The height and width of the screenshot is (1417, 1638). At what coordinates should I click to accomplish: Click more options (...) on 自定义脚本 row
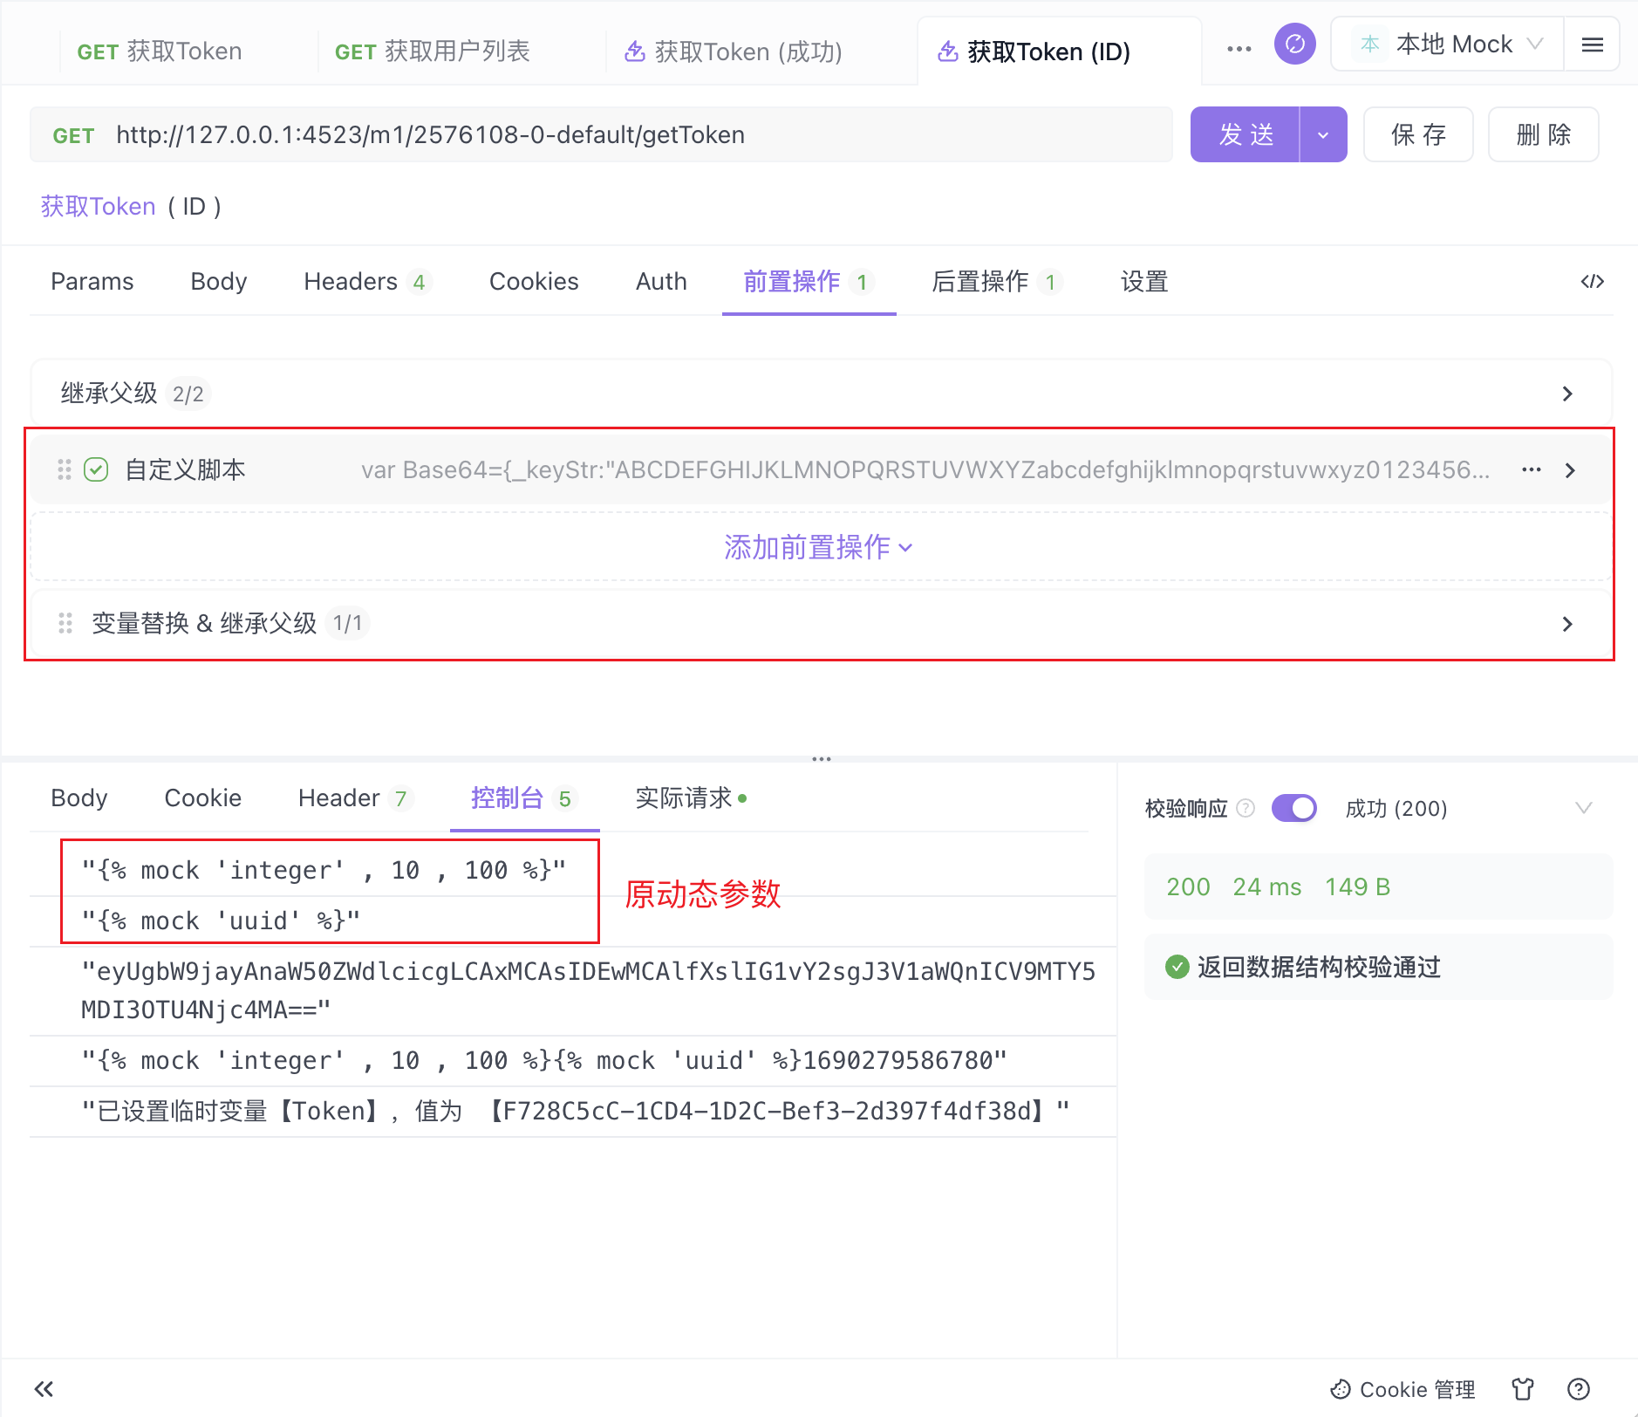(x=1532, y=469)
